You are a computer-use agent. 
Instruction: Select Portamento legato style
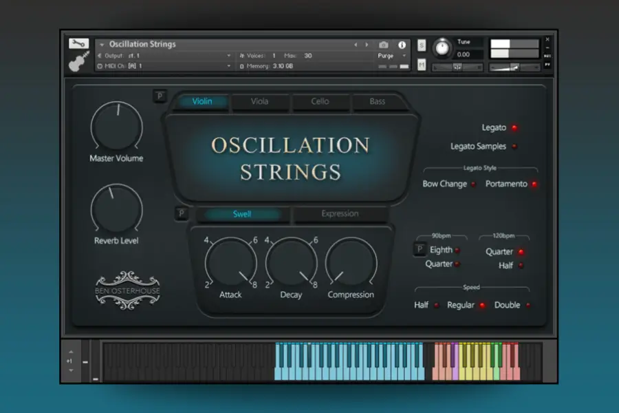pyautogui.click(x=534, y=184)
